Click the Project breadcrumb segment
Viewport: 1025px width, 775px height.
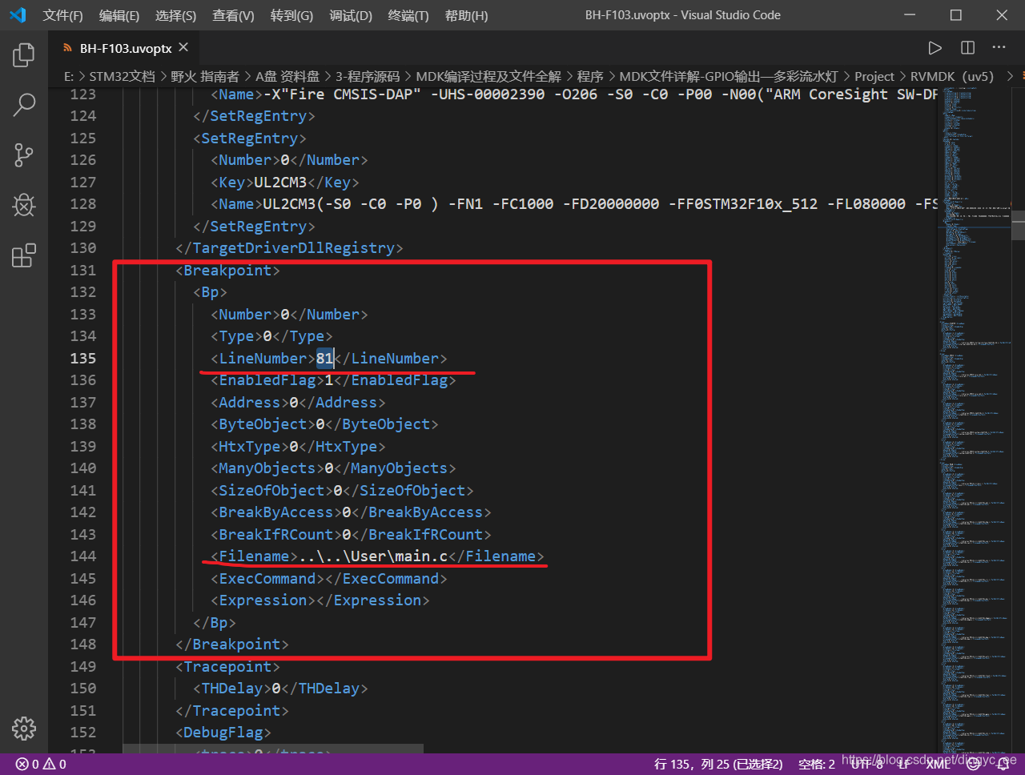[874, 76]
